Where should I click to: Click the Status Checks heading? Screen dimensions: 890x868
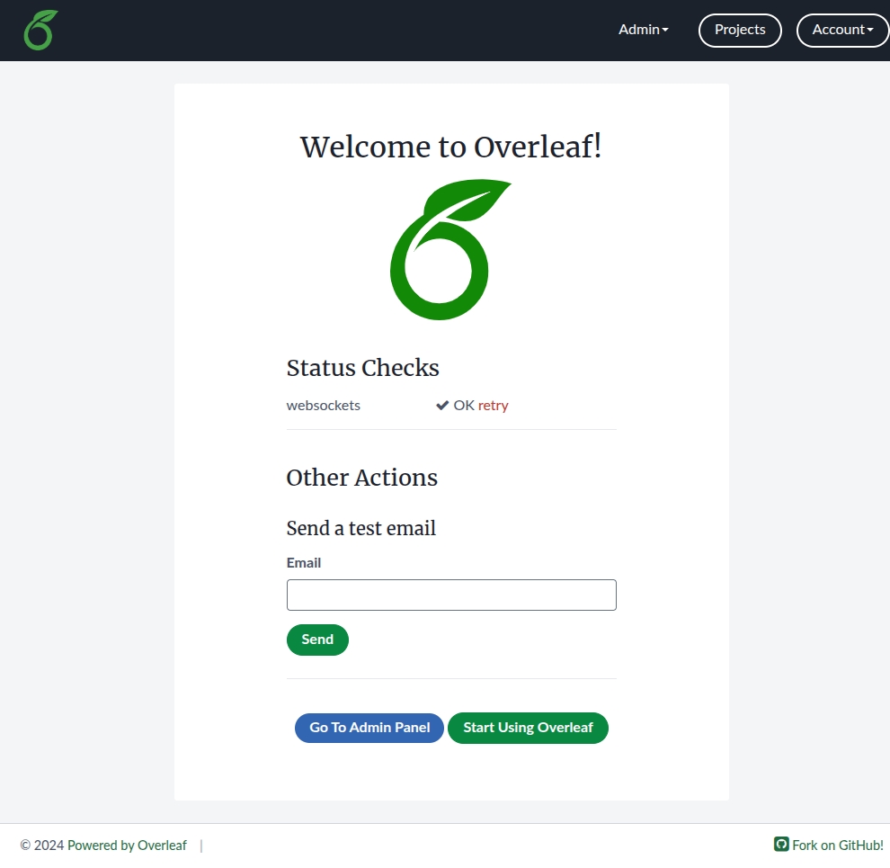pos(362,368)
